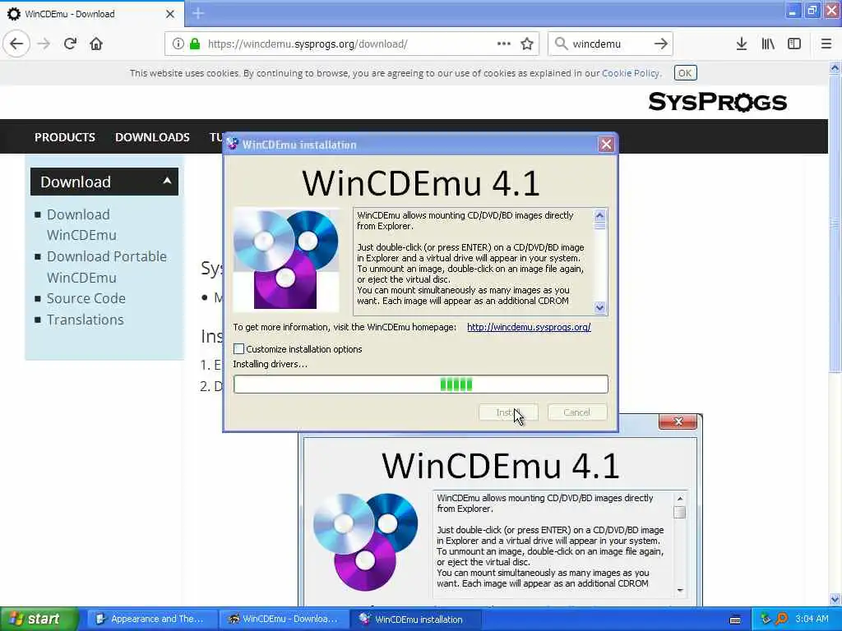This screenshot has width=842, height=631.
Task: Open the Download WinCDEmu sidebar link
Action: (x=81, y=225)
